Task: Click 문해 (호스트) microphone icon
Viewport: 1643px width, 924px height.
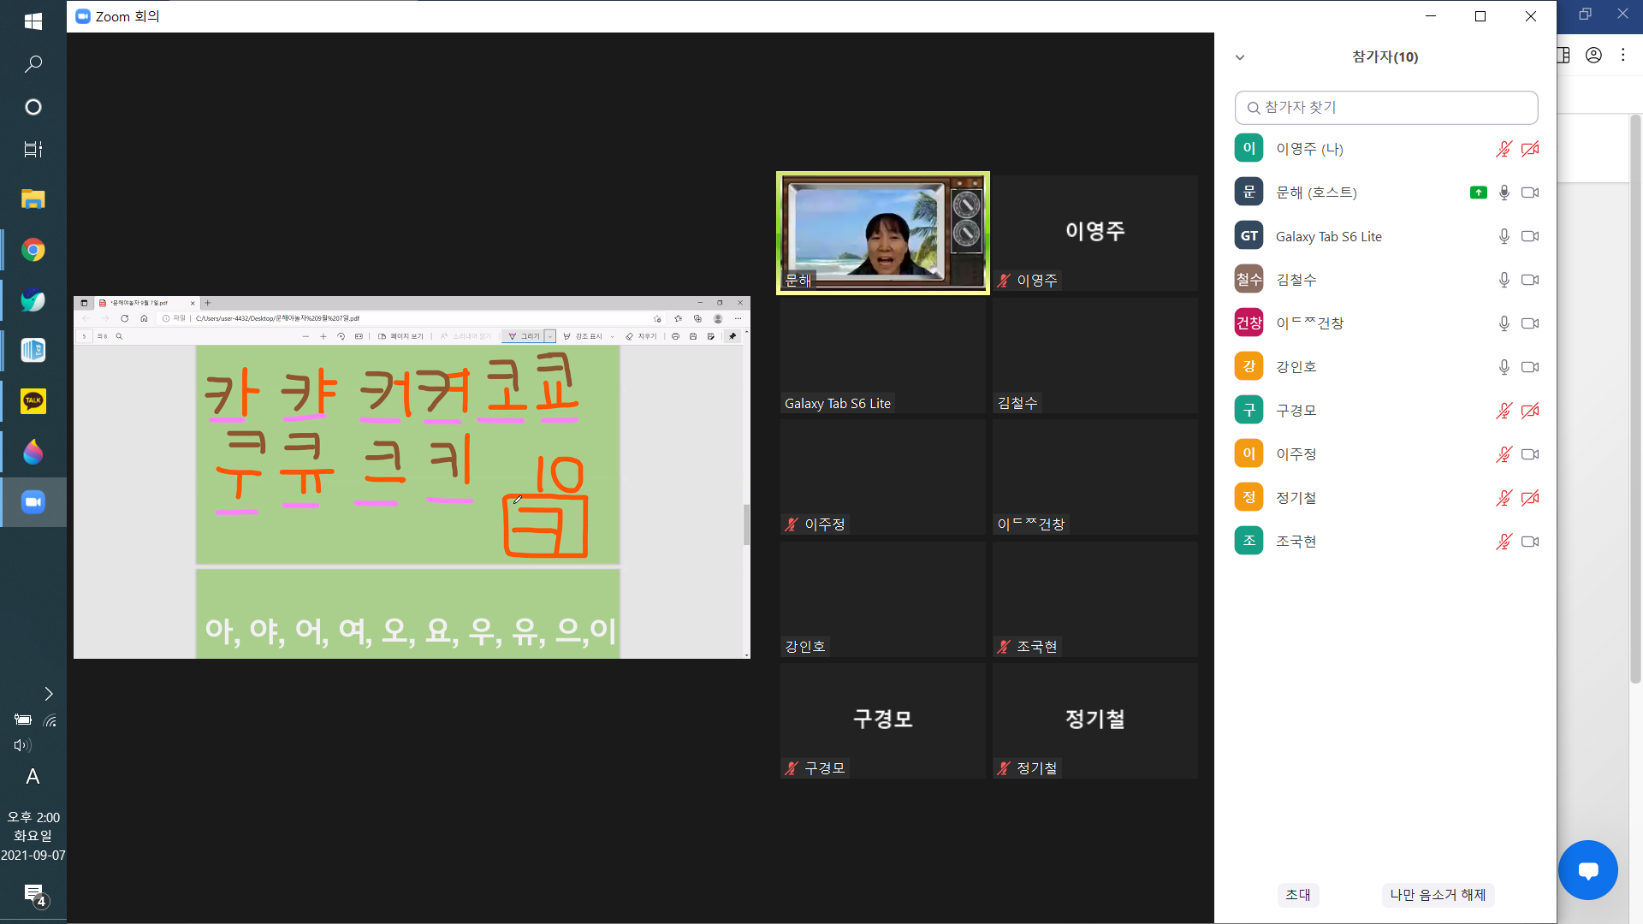Action: tap(1504, 192)
